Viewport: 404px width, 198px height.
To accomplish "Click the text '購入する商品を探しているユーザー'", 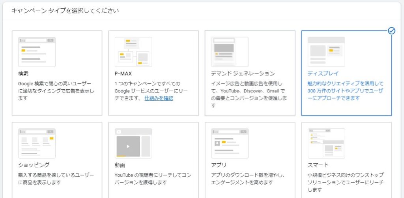I will [x=56, y=175].
